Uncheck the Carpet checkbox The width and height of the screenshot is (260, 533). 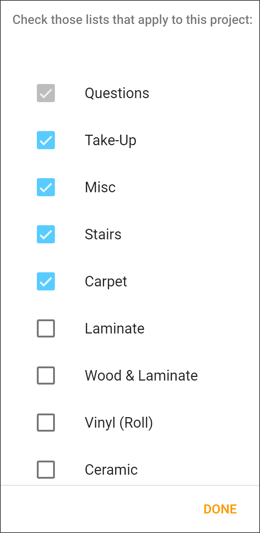point(45,281)
